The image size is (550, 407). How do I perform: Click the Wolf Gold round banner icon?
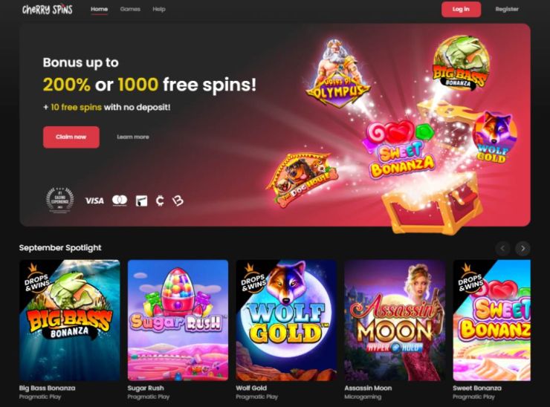tap(495, 137)
